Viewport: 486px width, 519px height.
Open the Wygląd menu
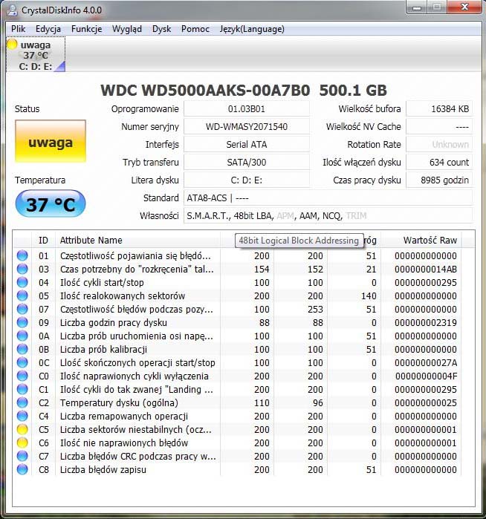[127, 29]
